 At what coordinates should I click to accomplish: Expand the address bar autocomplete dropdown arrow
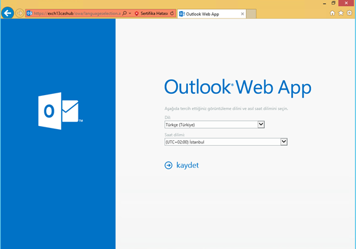point(130,14)
